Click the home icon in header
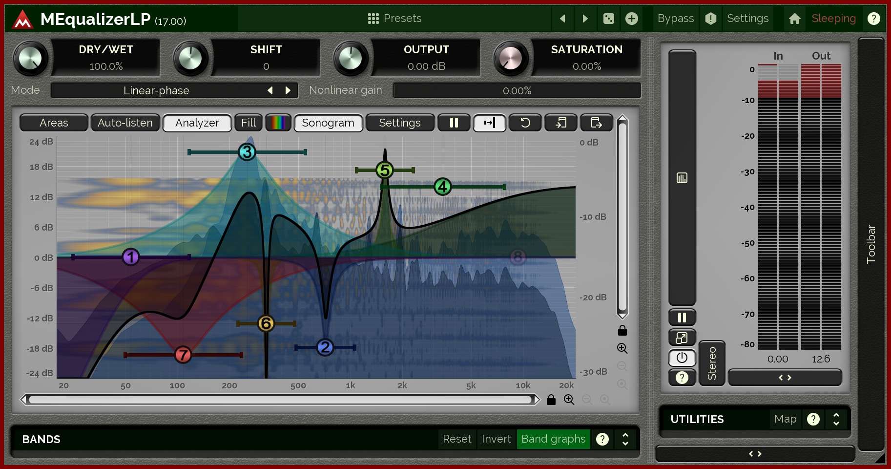The width and height of the screenshot is (891, 469). tap(794, 19)
